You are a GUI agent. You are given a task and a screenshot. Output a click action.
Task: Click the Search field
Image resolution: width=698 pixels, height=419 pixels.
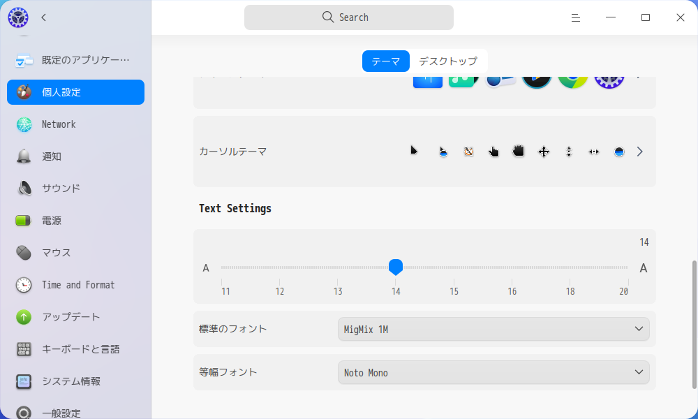348,17
